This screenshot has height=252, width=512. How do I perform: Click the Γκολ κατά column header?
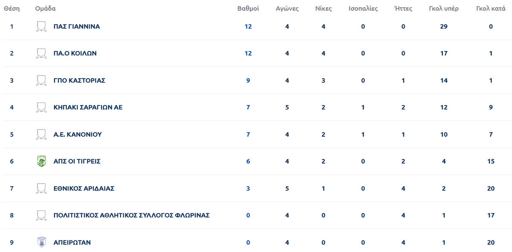tap(491, 9)
